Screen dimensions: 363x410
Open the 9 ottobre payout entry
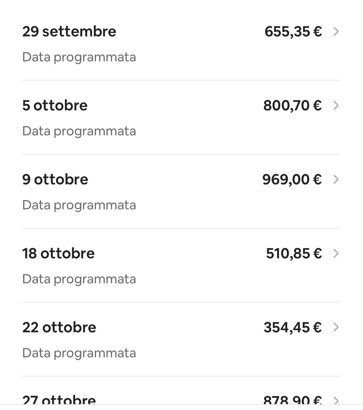(55, 179)
